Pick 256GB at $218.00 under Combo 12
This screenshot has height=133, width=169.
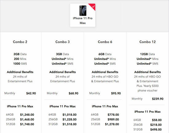[147, 125]
